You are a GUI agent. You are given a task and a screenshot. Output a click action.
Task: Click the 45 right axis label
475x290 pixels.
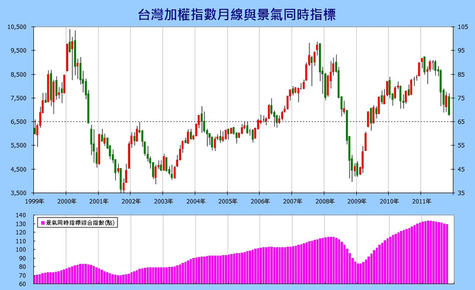(461, 169)
